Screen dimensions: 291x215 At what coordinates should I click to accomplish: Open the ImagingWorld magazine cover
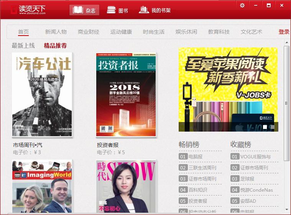(42, 186)
